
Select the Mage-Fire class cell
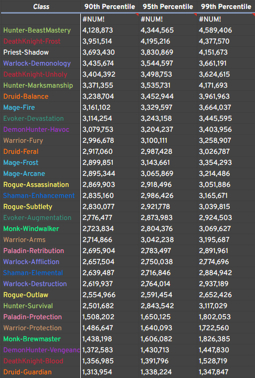click(x=40, y=108)
